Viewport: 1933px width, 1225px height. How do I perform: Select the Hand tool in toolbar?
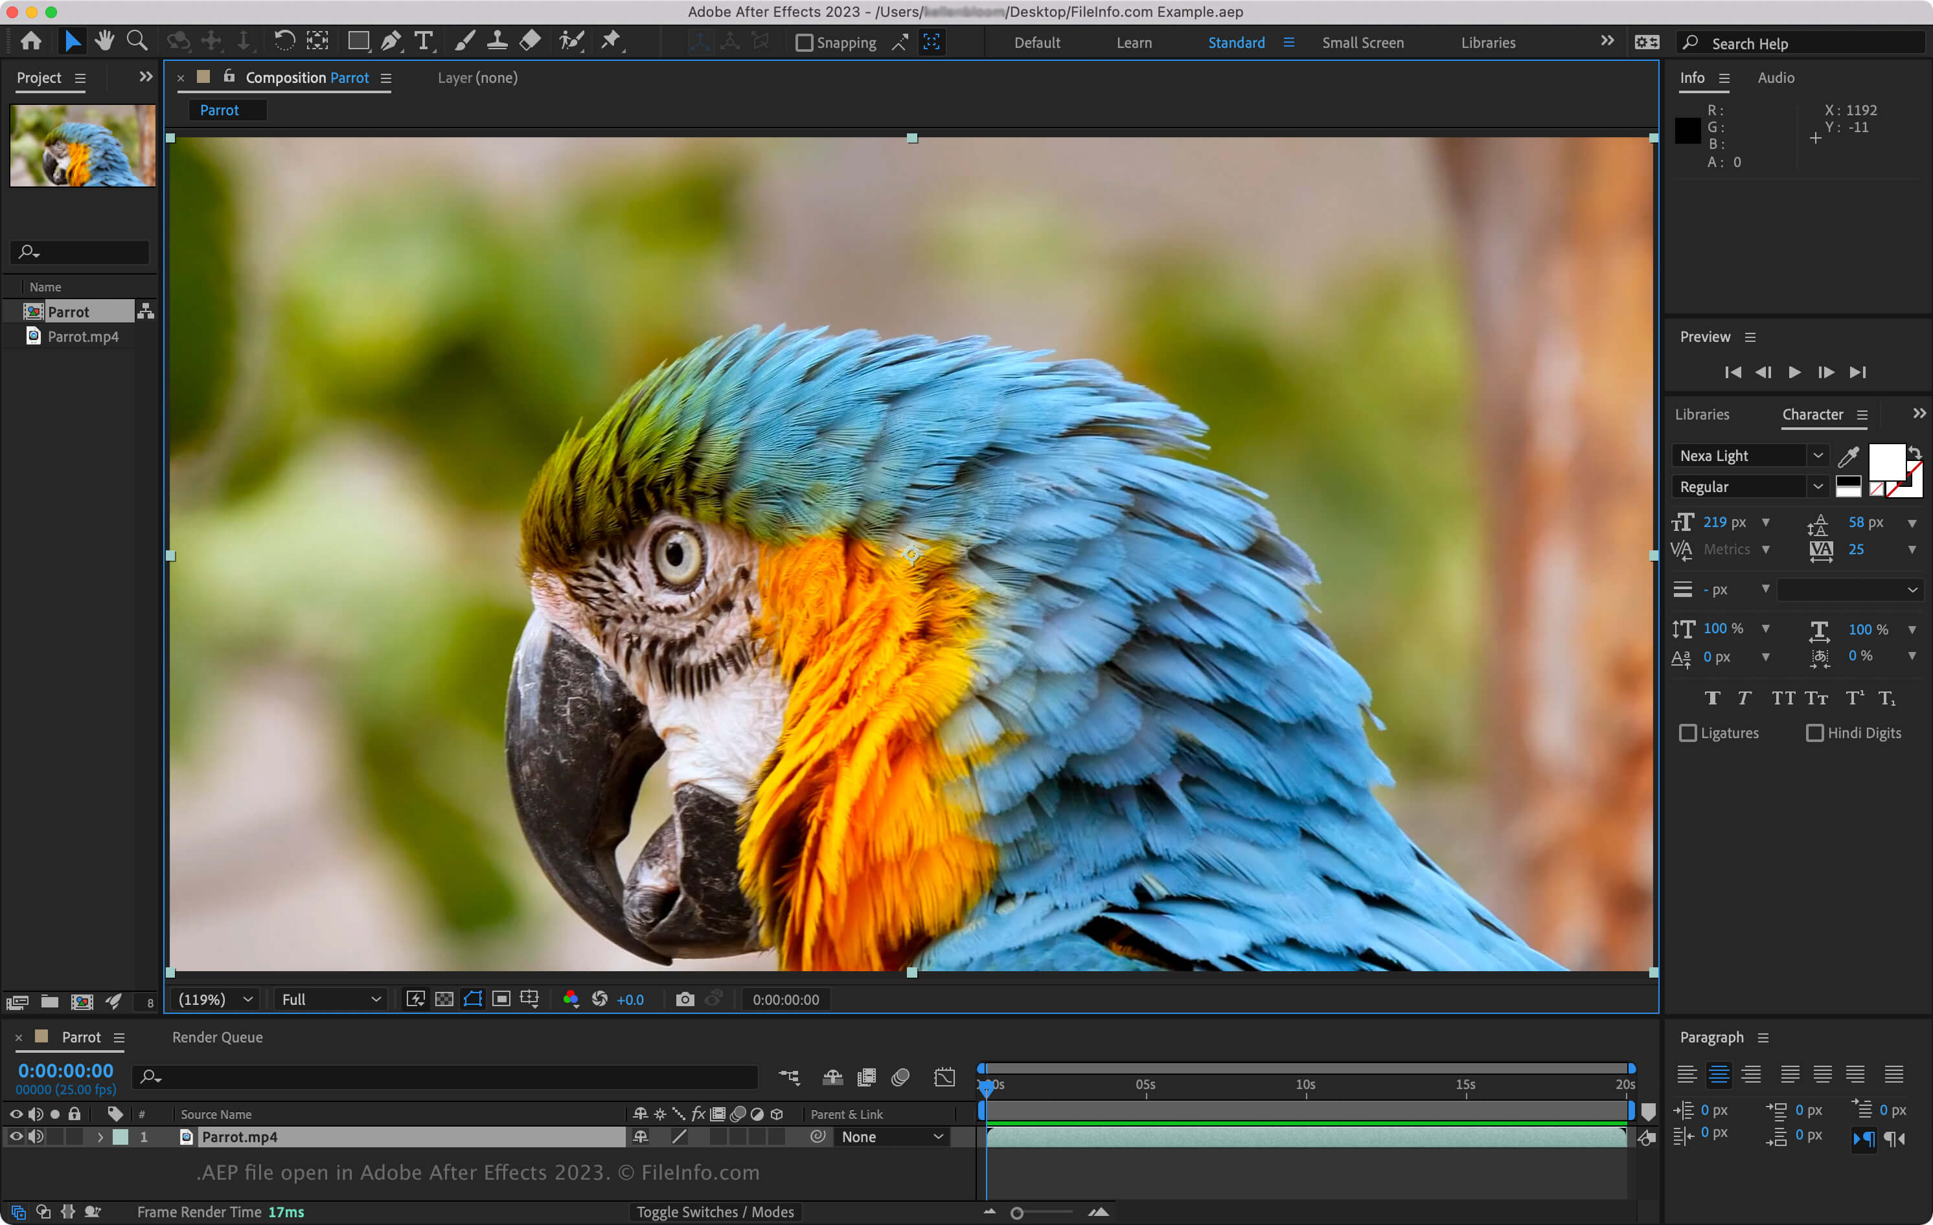104,41
